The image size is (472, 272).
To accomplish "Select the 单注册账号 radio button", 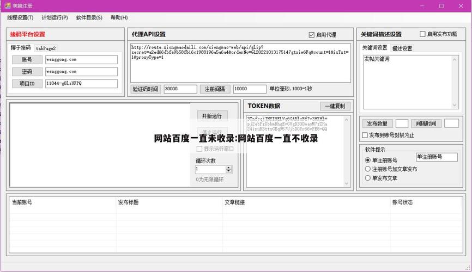I will [x=367, y=160].
